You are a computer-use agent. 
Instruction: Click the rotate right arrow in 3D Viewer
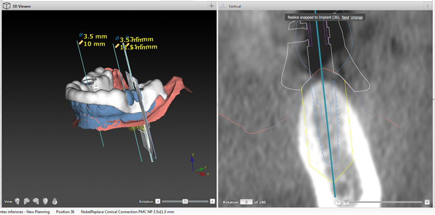pyautogui.click(x=213, y=201)
